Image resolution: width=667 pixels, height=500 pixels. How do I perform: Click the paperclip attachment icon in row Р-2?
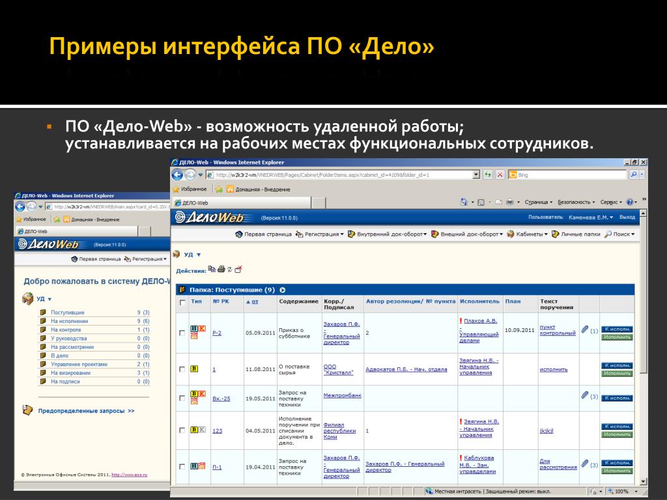point(585,329)
